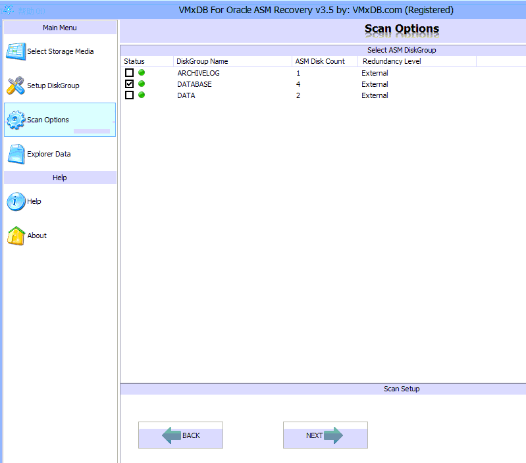Sort by Status column header

[x=147, y=61]
